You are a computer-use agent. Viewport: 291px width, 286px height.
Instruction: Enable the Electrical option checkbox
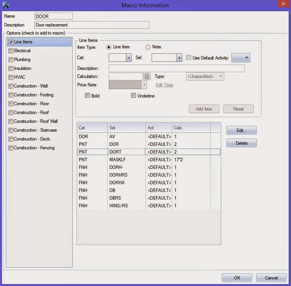pyautogui.click(x=11, y=51)
